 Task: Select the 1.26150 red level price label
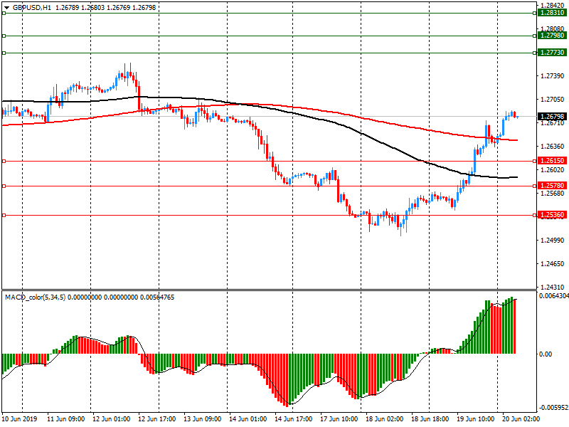coord(552,161)
